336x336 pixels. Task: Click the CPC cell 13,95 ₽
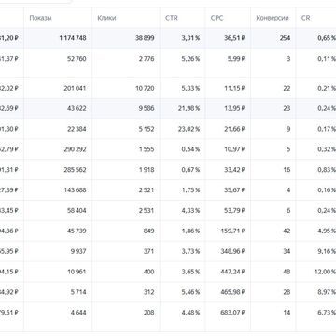[234, 108]
